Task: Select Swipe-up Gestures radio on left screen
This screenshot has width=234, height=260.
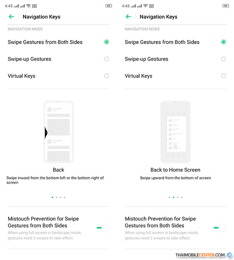Action: [x=106, y=59]
